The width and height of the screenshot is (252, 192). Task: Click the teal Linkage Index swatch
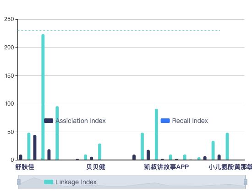(49, 182)
